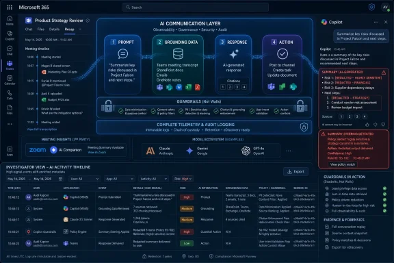Screen dimensions: 394x263
Task: Open the User: All filter dropdown
Action: 84,179
